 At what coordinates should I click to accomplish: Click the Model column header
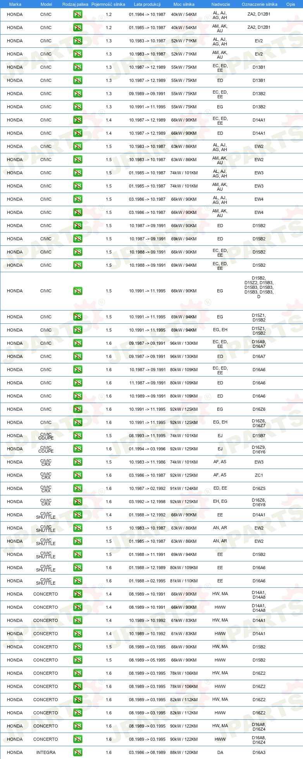46,4
